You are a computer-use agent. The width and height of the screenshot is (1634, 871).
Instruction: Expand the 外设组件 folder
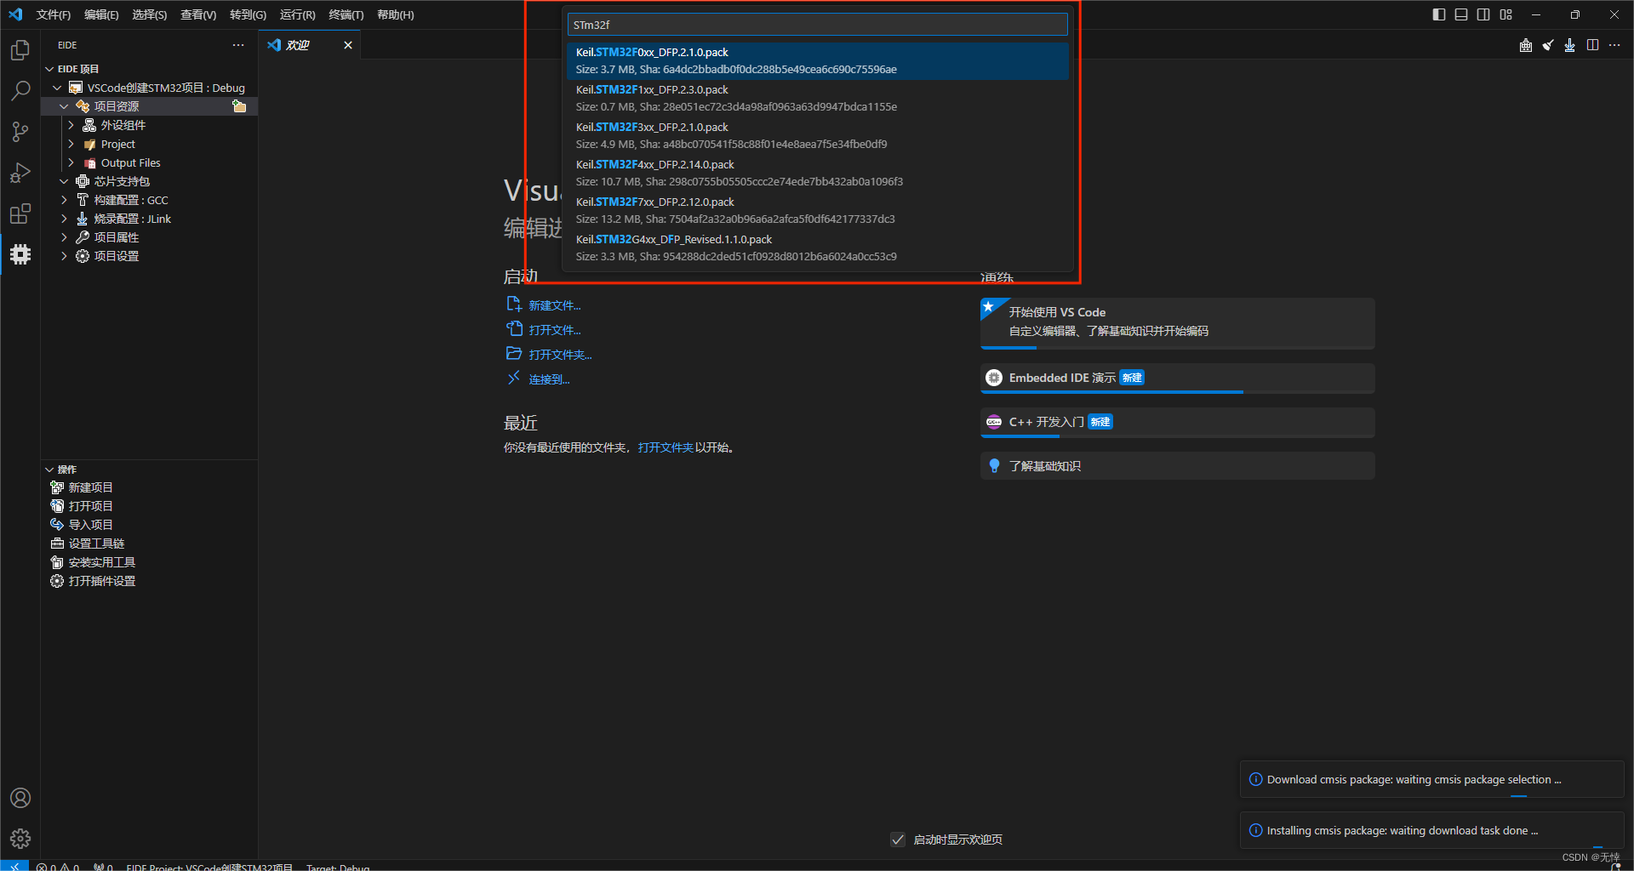point(71,125)
